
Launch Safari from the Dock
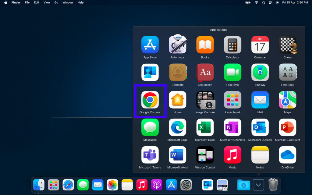[x=68, y=185]
